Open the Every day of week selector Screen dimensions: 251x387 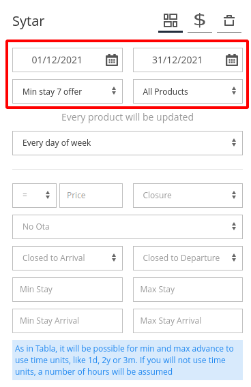128,143
